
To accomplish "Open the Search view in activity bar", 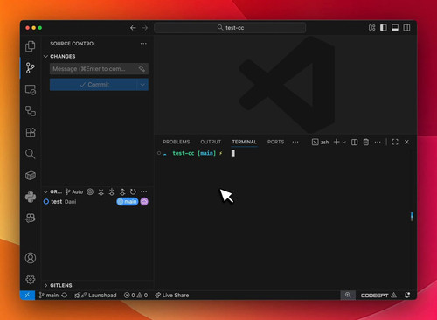I will [31, 154].
